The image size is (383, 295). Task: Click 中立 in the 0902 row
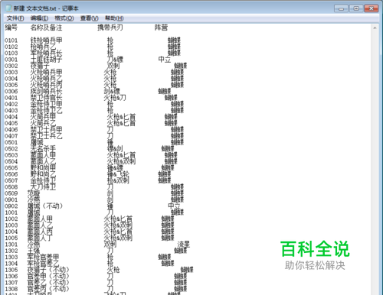(174, 206)
